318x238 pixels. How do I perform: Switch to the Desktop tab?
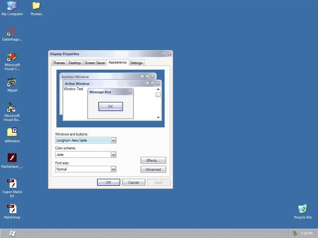coord(75,63)
